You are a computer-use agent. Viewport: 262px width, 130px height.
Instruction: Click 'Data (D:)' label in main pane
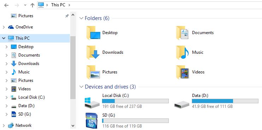pos(200,96)
